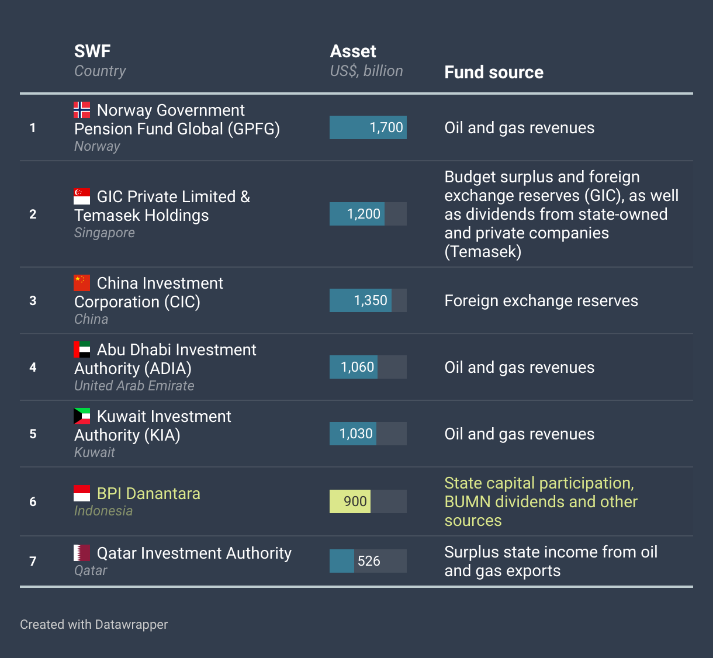Click the United Arab Emirates flag icon
This screenshot has height=658, width=713.
tap(82, 349)
